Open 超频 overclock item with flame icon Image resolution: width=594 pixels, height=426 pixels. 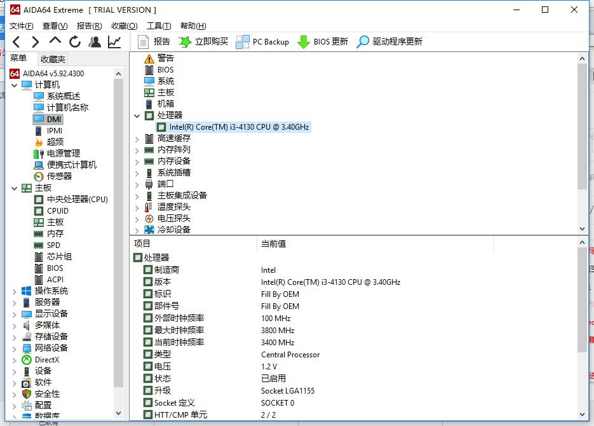click(49, 142)
